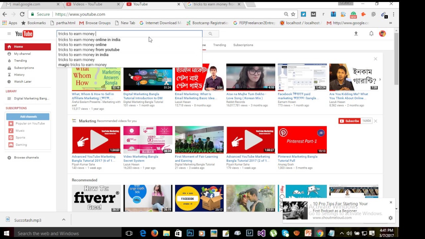Screen dimensions: 425x239
Task: Open Task View on taskbar
Action: point(129,233)
